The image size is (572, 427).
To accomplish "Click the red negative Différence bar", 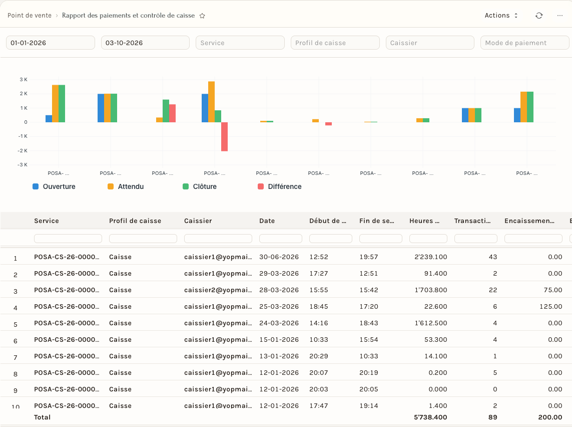I will [224, 137].
